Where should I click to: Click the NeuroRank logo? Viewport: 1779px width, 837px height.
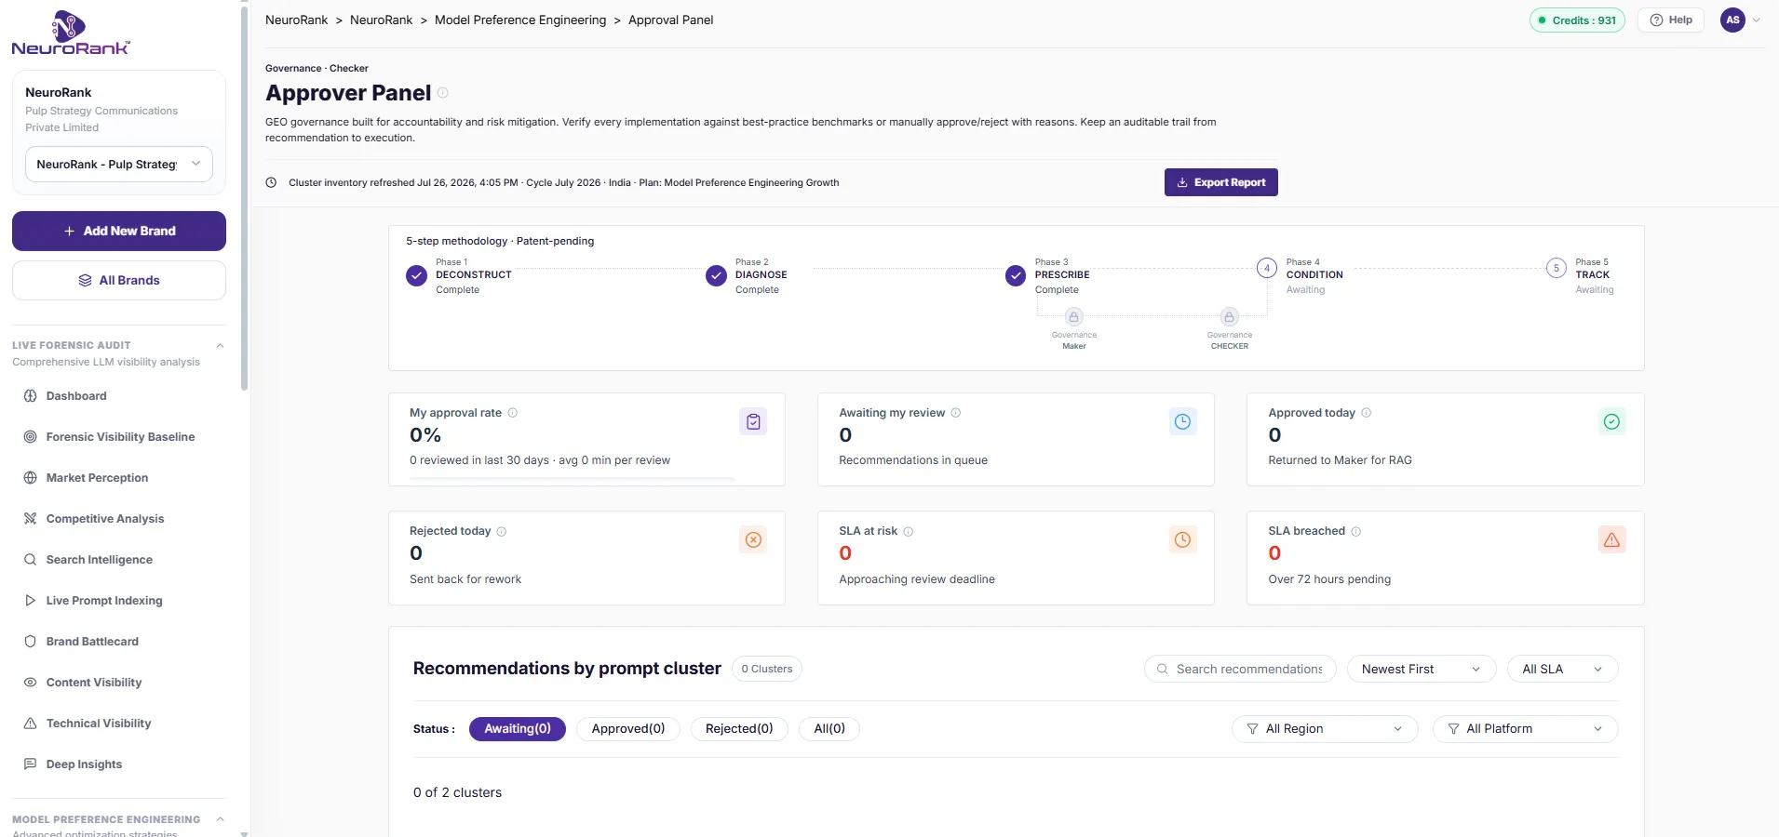point(71,33)
